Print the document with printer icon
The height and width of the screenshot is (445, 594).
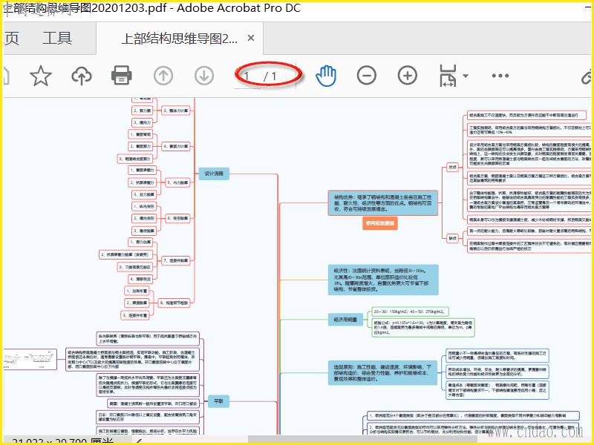coord(122,76)
